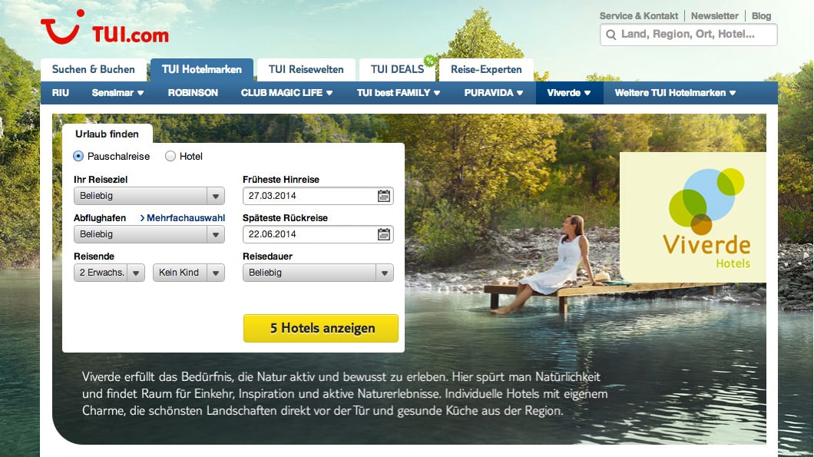Select the Urlaub finden tab
This screenshot has height=457, width=814.
[107, 134]
